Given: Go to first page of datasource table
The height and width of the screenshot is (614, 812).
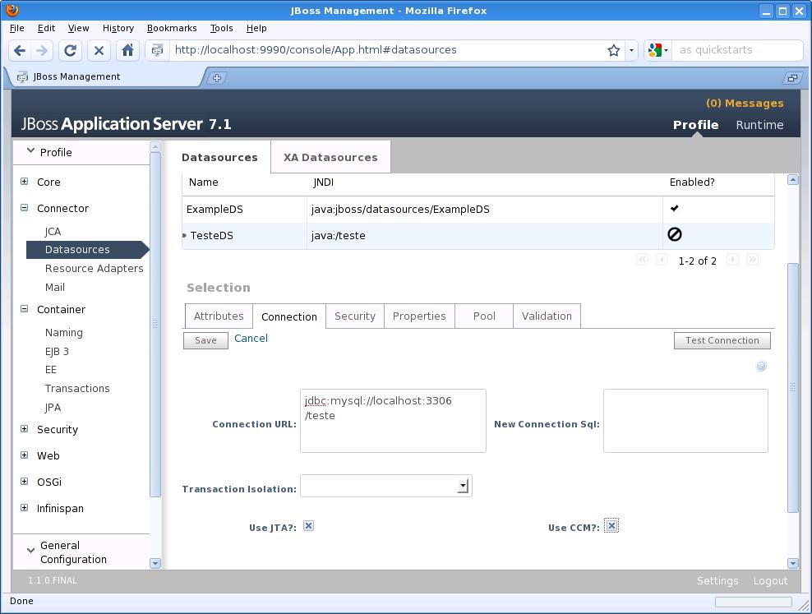Looking at the screenshot, I should 642,260.
